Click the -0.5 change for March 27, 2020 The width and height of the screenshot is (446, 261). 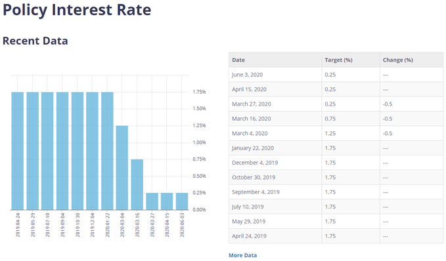point(388,104)
